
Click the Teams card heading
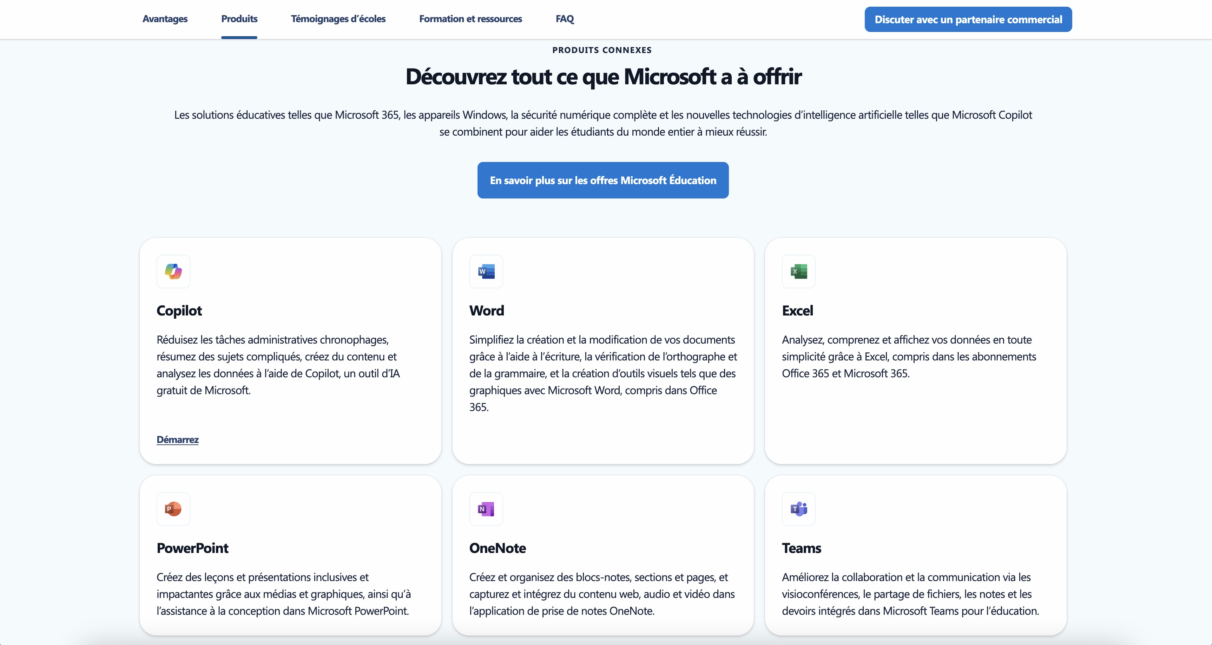(801, 548)
